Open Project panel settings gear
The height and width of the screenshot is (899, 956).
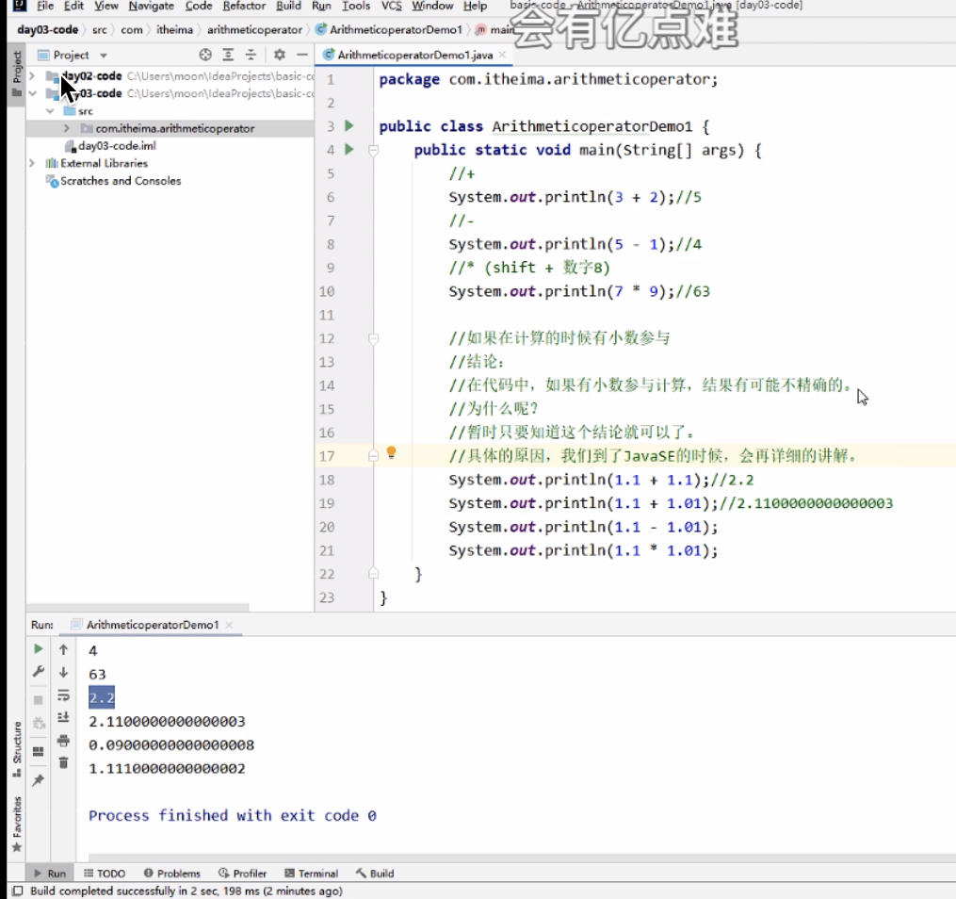click(x=279, y=55)
